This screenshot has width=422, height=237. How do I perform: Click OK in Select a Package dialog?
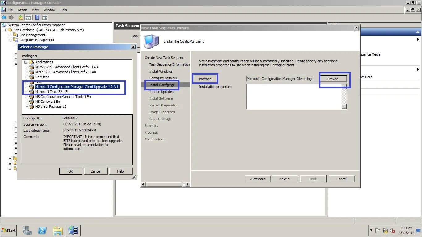[x=71, y=171]
